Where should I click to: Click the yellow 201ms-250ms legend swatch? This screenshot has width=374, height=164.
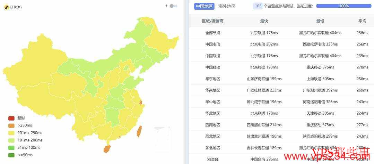click(x=11, y=133)
